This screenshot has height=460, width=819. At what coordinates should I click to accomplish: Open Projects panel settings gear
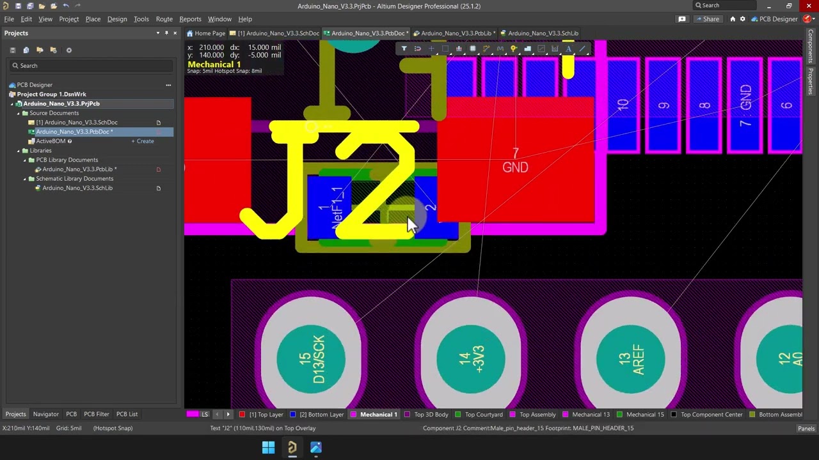[x=69, y=50]
